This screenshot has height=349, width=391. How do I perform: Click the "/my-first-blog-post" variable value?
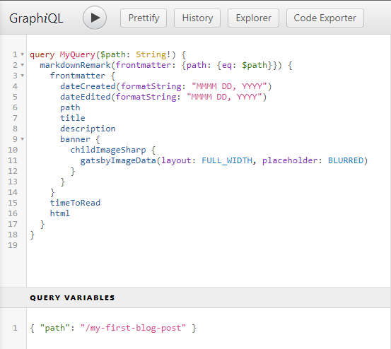pos(133,328)
